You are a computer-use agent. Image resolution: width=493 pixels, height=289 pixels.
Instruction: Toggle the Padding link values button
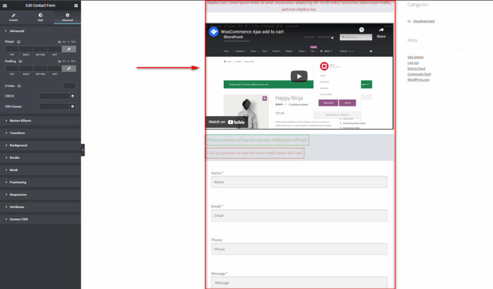[x=69, y=68]
